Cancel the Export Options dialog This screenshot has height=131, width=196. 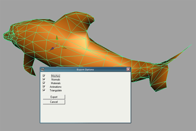[54, 102]
